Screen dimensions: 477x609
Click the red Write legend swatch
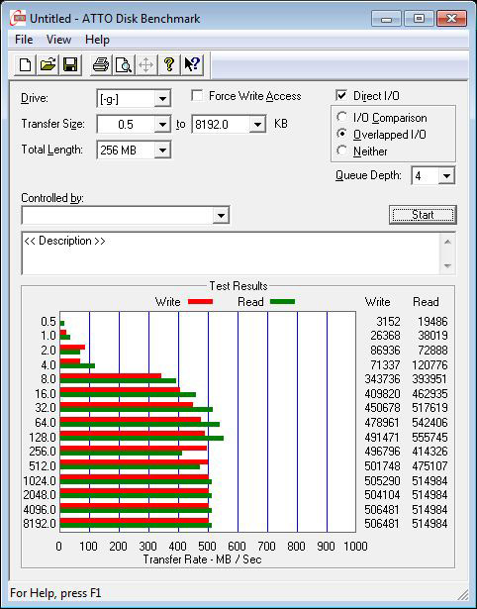[x=200, y=301]
